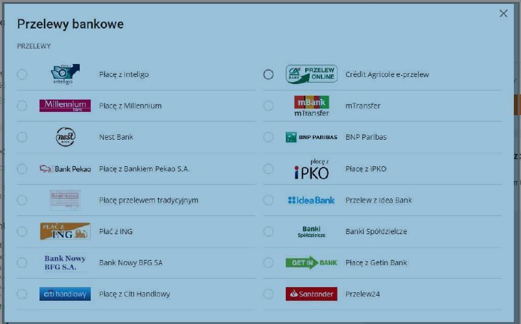Click the mBank mTransfer logo
Viewport: 521px width, 324px height.
click(311, 105)
